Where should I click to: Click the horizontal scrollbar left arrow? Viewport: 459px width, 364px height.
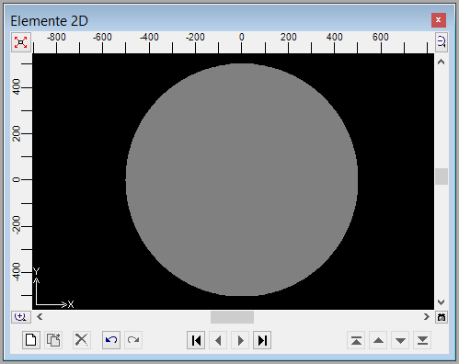coord(40,317)
